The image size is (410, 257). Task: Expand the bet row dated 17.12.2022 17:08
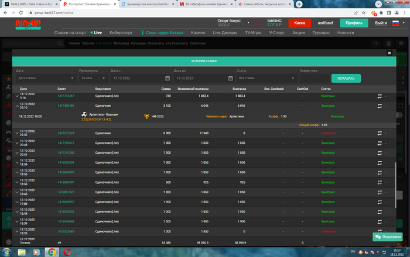pyautogui.click(x=17, y=202)
